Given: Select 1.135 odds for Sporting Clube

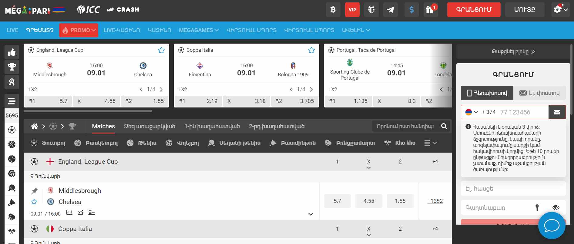Looking at the screenshot, I should (x=348, y=101).
